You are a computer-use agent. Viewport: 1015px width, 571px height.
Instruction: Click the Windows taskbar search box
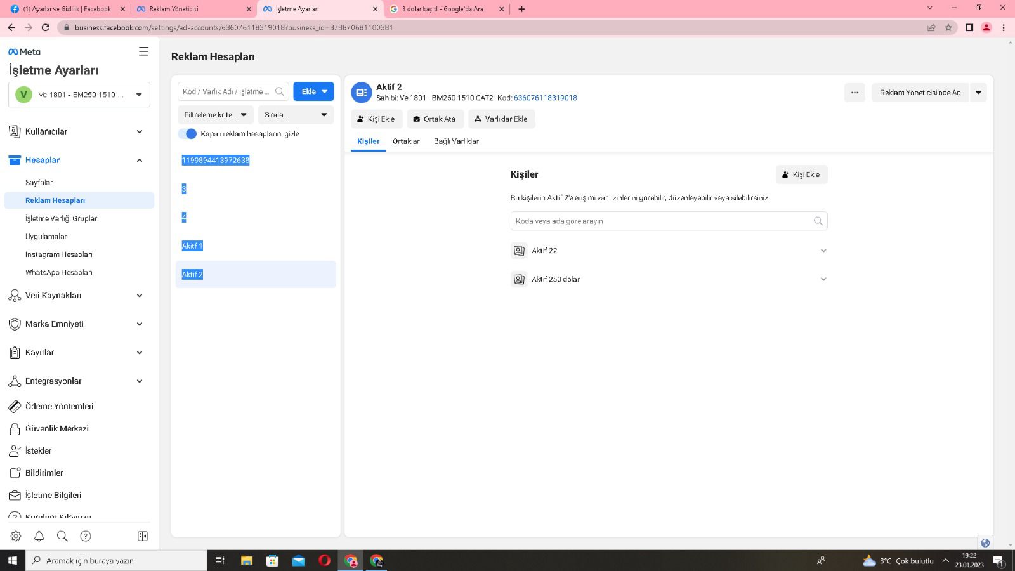click(116, 560)
